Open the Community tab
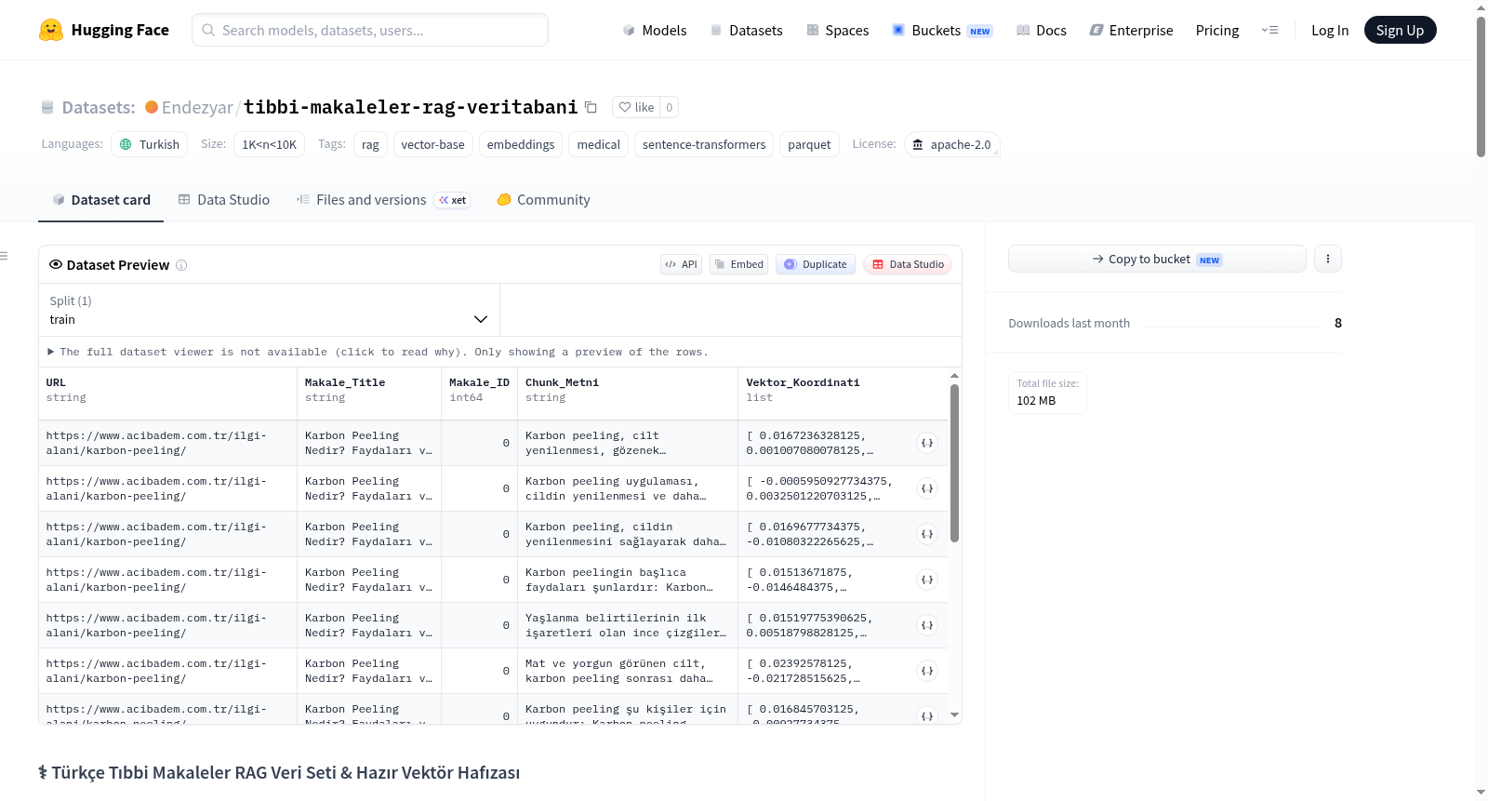This screenshot has height=801, width=1488. click(x=543, y=200)
